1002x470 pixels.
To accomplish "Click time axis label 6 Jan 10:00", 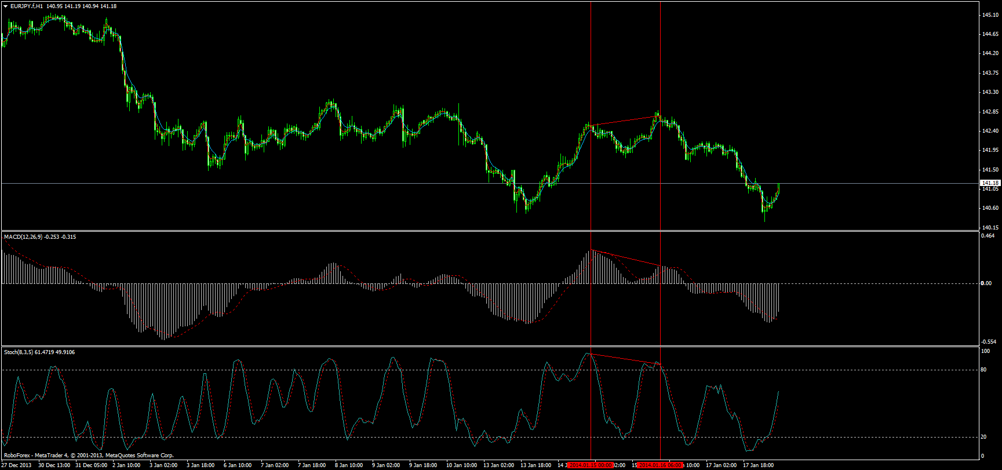I will [x=238, y=465].
